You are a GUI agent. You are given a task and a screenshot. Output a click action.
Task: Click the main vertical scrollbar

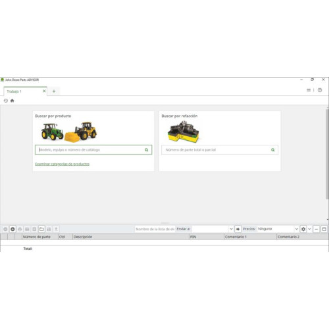pos(327,153)
